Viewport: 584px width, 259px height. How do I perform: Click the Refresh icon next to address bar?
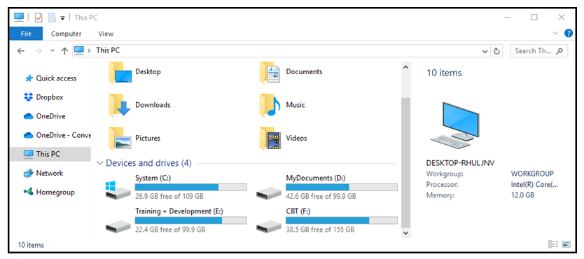click(496, 51)
